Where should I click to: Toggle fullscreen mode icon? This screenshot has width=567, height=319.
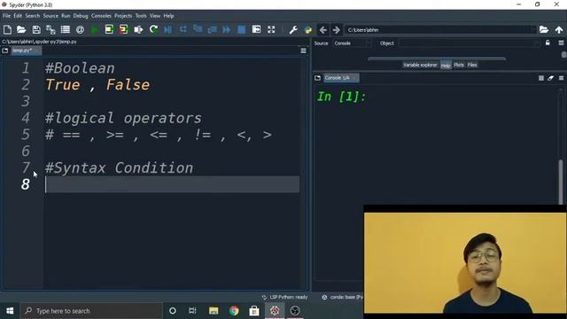(271, 29)
